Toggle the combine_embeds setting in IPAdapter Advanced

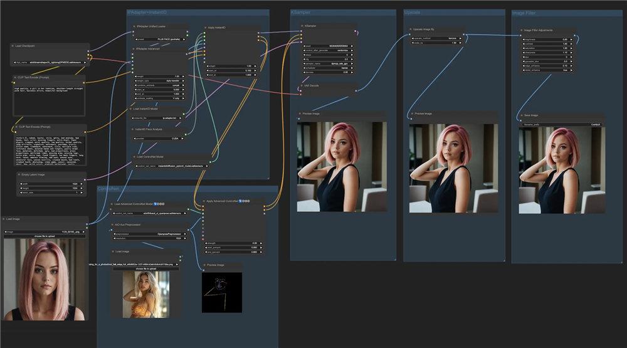click(x=160, y=85)
